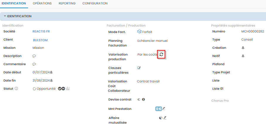The image size is (266, 126).
Task: Click the Statut info icon
Action: click(x=16, y=89)
